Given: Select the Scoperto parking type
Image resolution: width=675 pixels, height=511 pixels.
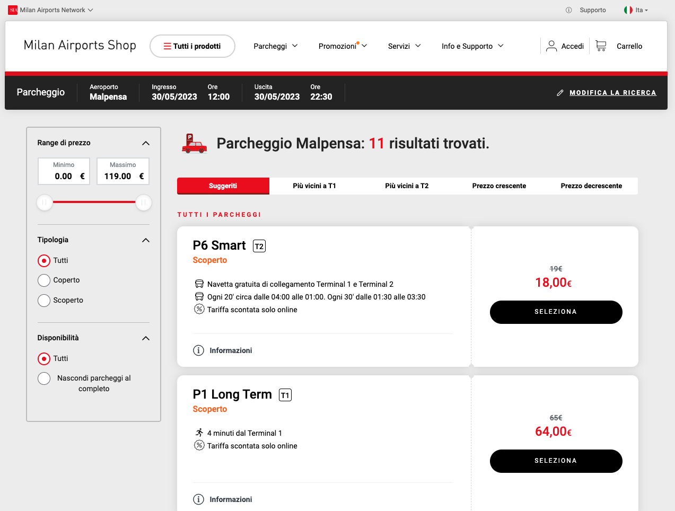Looking at the screenshot, I should pos(44,301).
